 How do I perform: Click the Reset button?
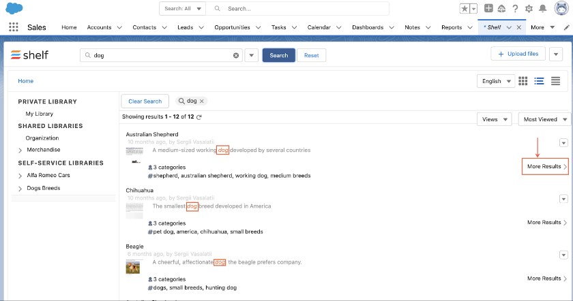[311, 55]
